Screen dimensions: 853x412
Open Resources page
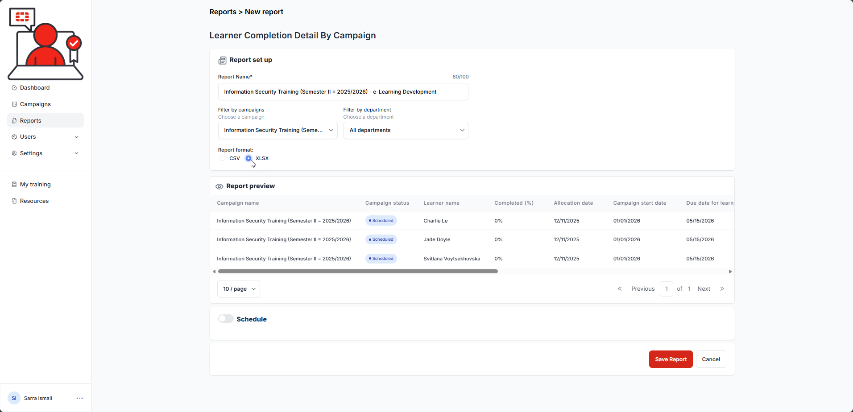34,201
